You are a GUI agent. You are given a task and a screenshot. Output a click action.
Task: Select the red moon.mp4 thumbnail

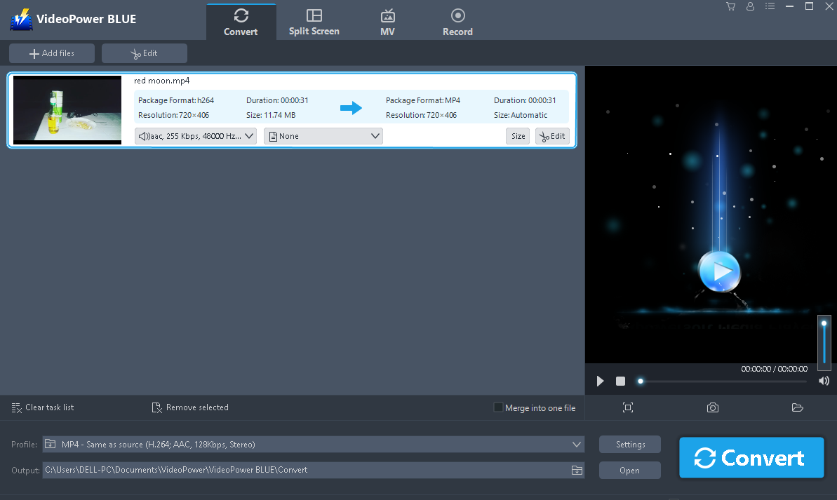click(67, 109)
